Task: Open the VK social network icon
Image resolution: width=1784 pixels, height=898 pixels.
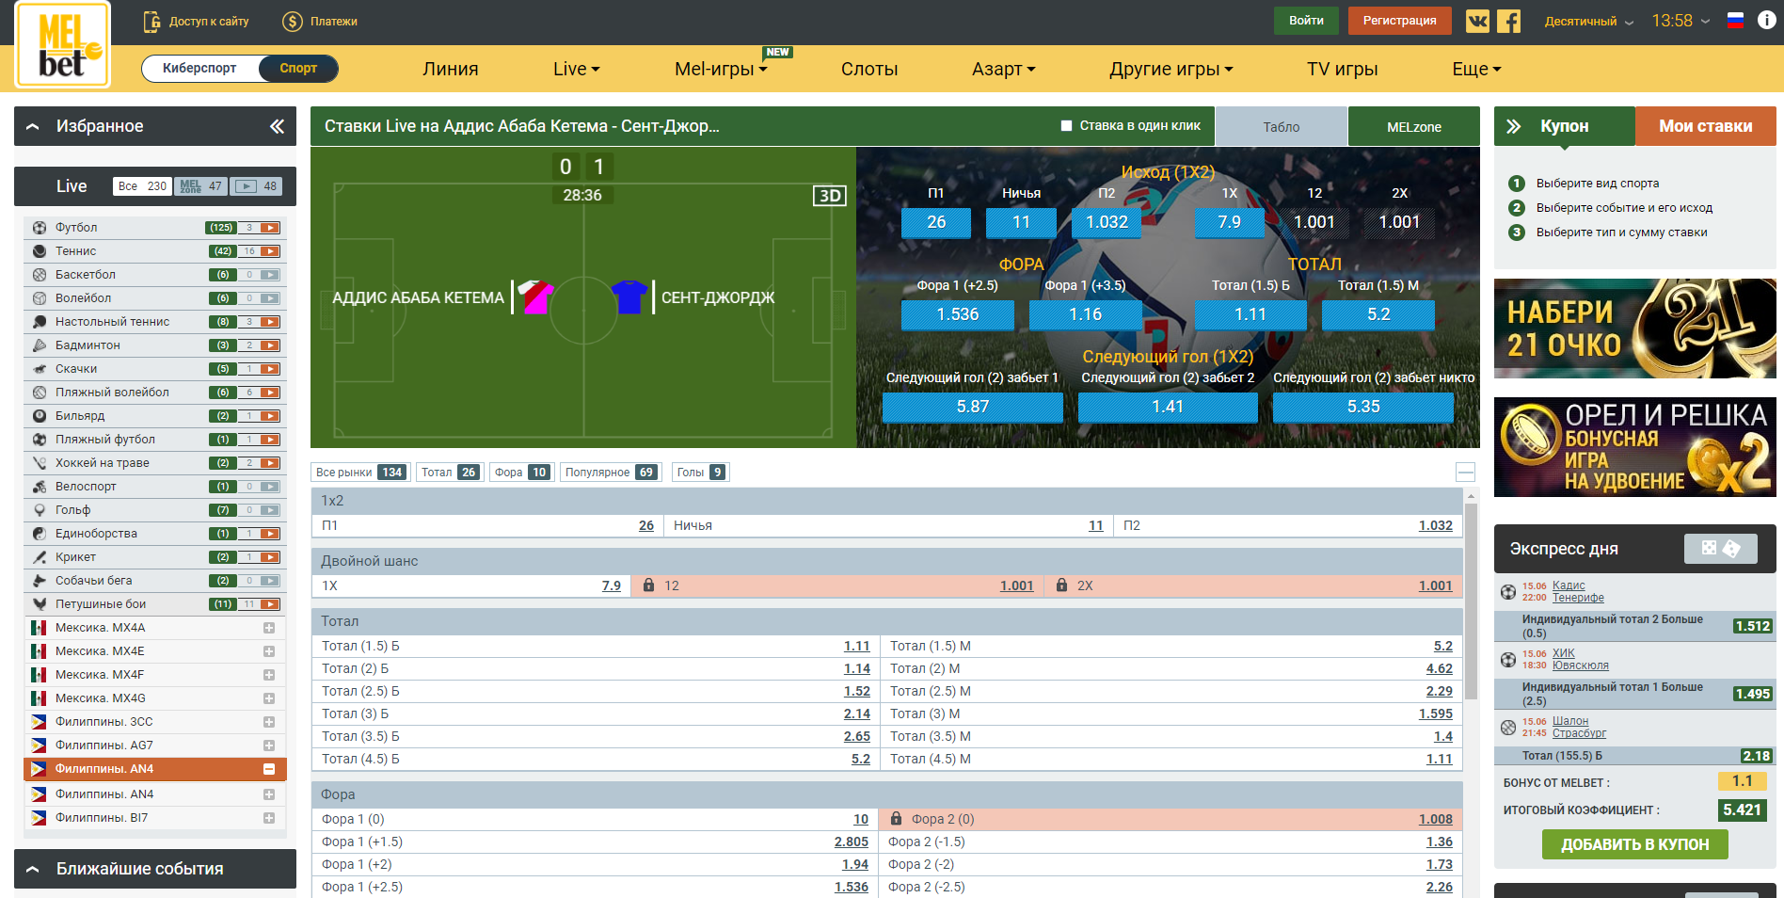Action: [x=1477, y=21]
